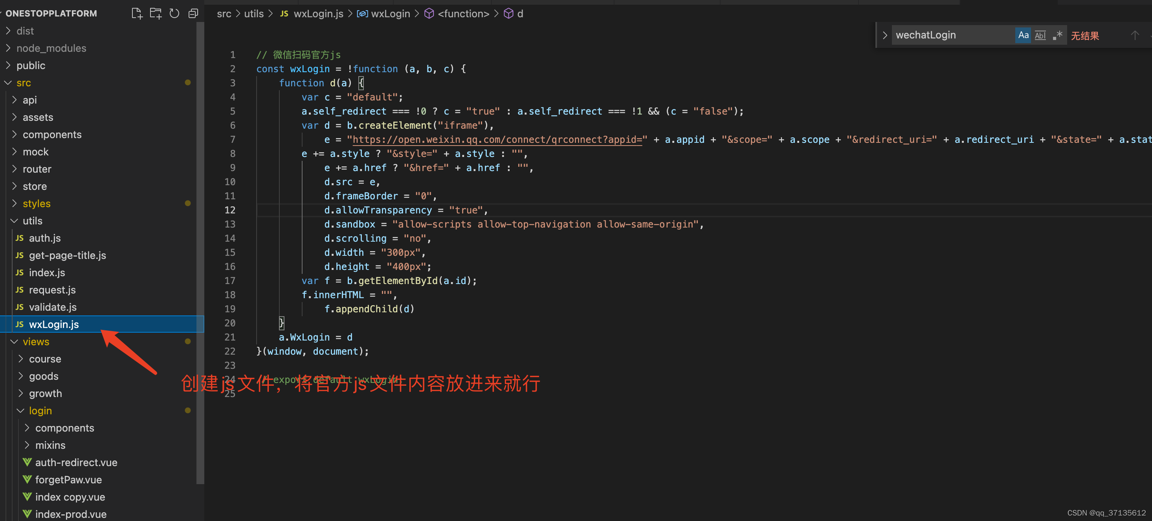The height and width of the screenshot is (521, 1152).
Task: Click the JS icon beside auth.js
Action: click(x=19, y=238)
